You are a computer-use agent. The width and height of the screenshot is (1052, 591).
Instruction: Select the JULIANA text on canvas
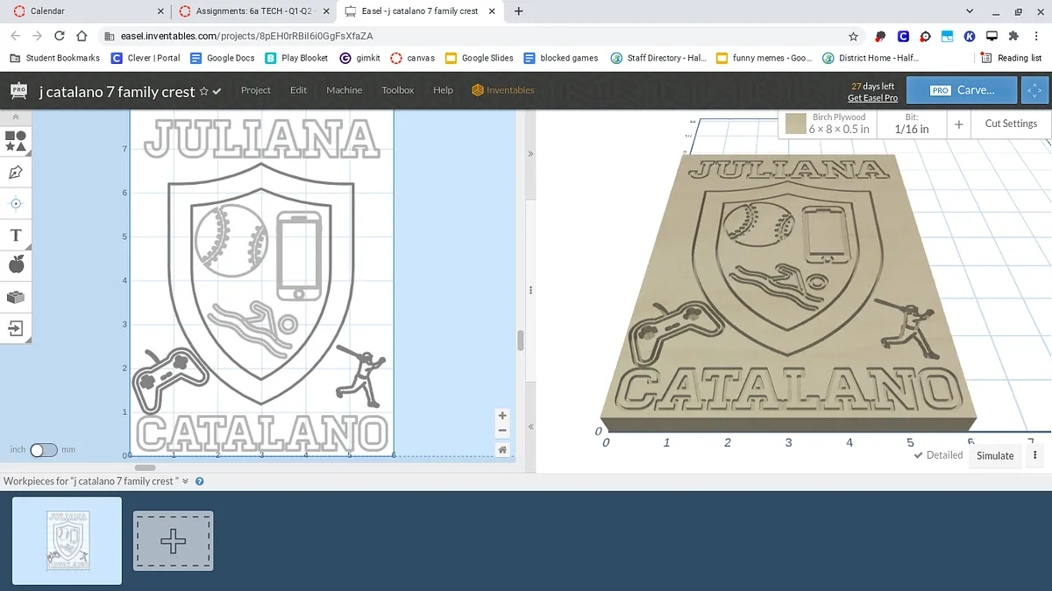(x=261, y=138)
